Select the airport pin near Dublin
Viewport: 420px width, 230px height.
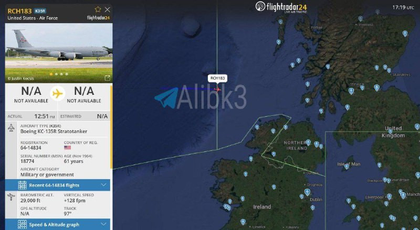pos(307,192)
